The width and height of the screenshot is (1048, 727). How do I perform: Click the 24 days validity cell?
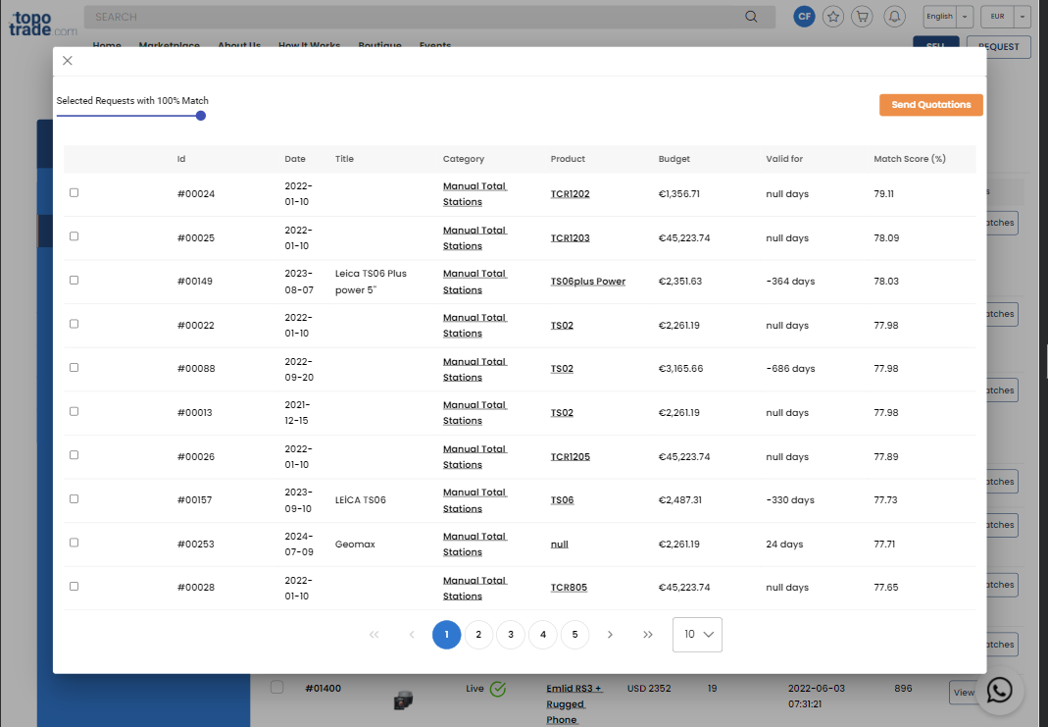(x=784, y=545)
